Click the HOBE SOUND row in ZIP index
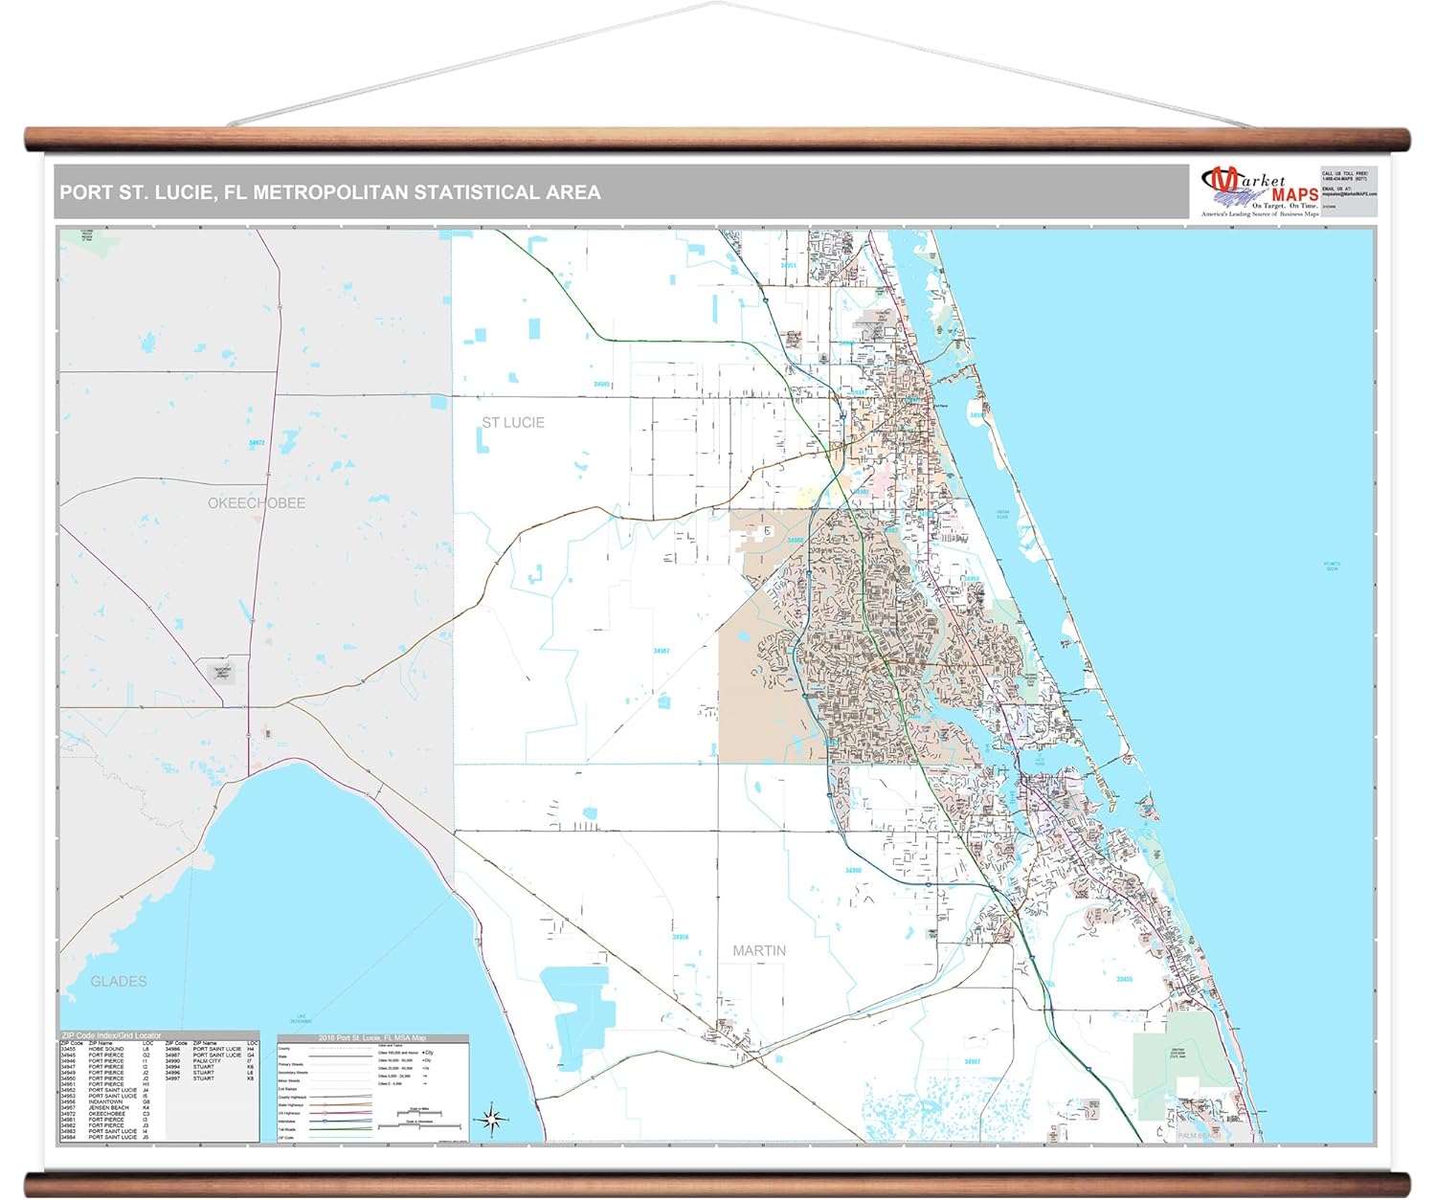The image size is (1436, 1200). click(106, 1050)
